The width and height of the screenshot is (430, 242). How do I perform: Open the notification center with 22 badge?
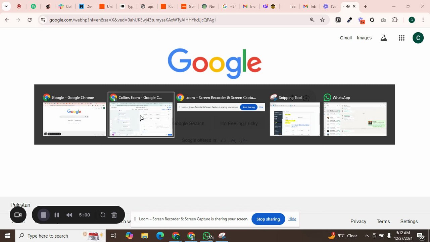click(421, 236)
